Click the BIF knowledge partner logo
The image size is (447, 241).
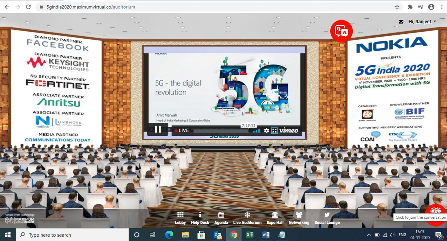point(410,114)
